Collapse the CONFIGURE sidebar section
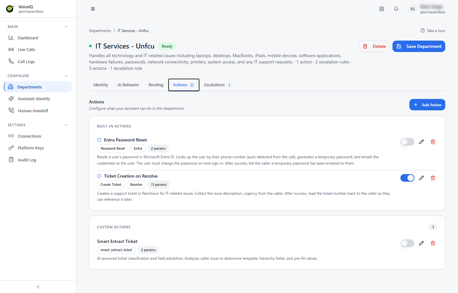Screen dimensions: 458x293 [x=66, y=76]
